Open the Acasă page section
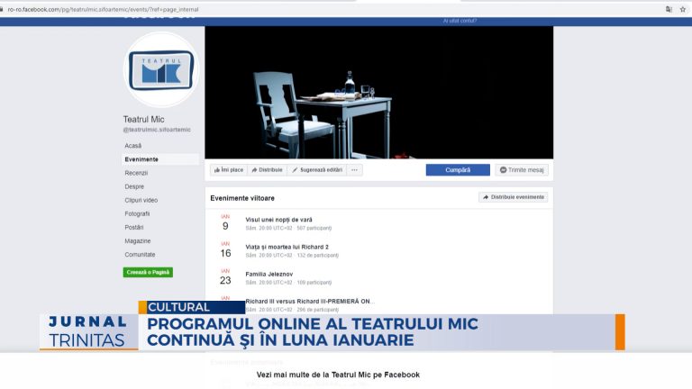692x389 pixels. [132, 146]
